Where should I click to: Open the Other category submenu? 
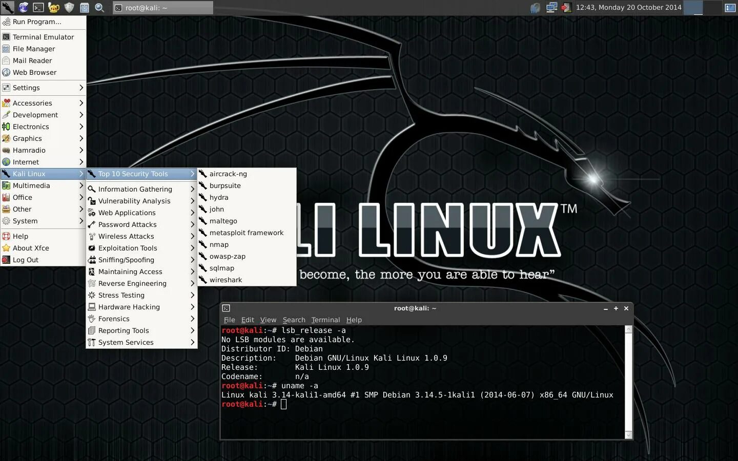43,209
